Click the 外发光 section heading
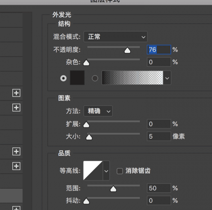The height and width of the screenshot is (210, 212). 62,15
